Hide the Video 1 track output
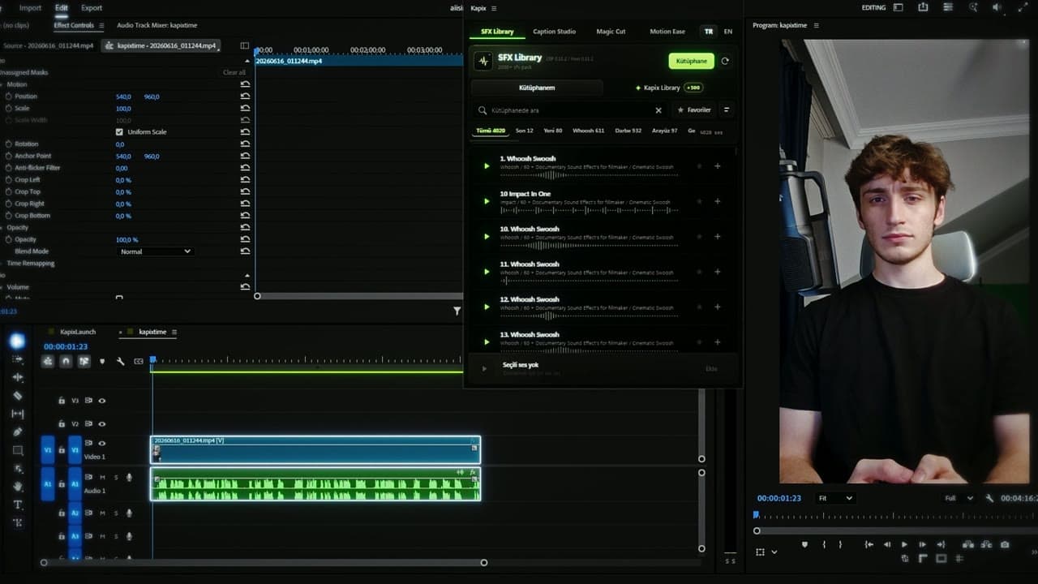Viewport: 1038px width, 584px height. coord(102,444)
